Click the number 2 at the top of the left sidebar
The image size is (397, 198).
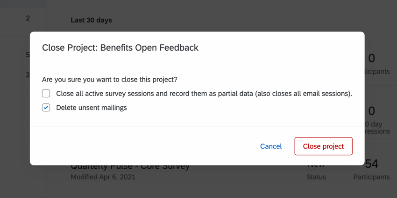(x=28, y=18)
